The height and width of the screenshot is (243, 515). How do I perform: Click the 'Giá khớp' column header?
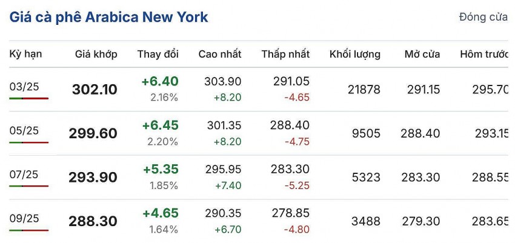(96, 54)
